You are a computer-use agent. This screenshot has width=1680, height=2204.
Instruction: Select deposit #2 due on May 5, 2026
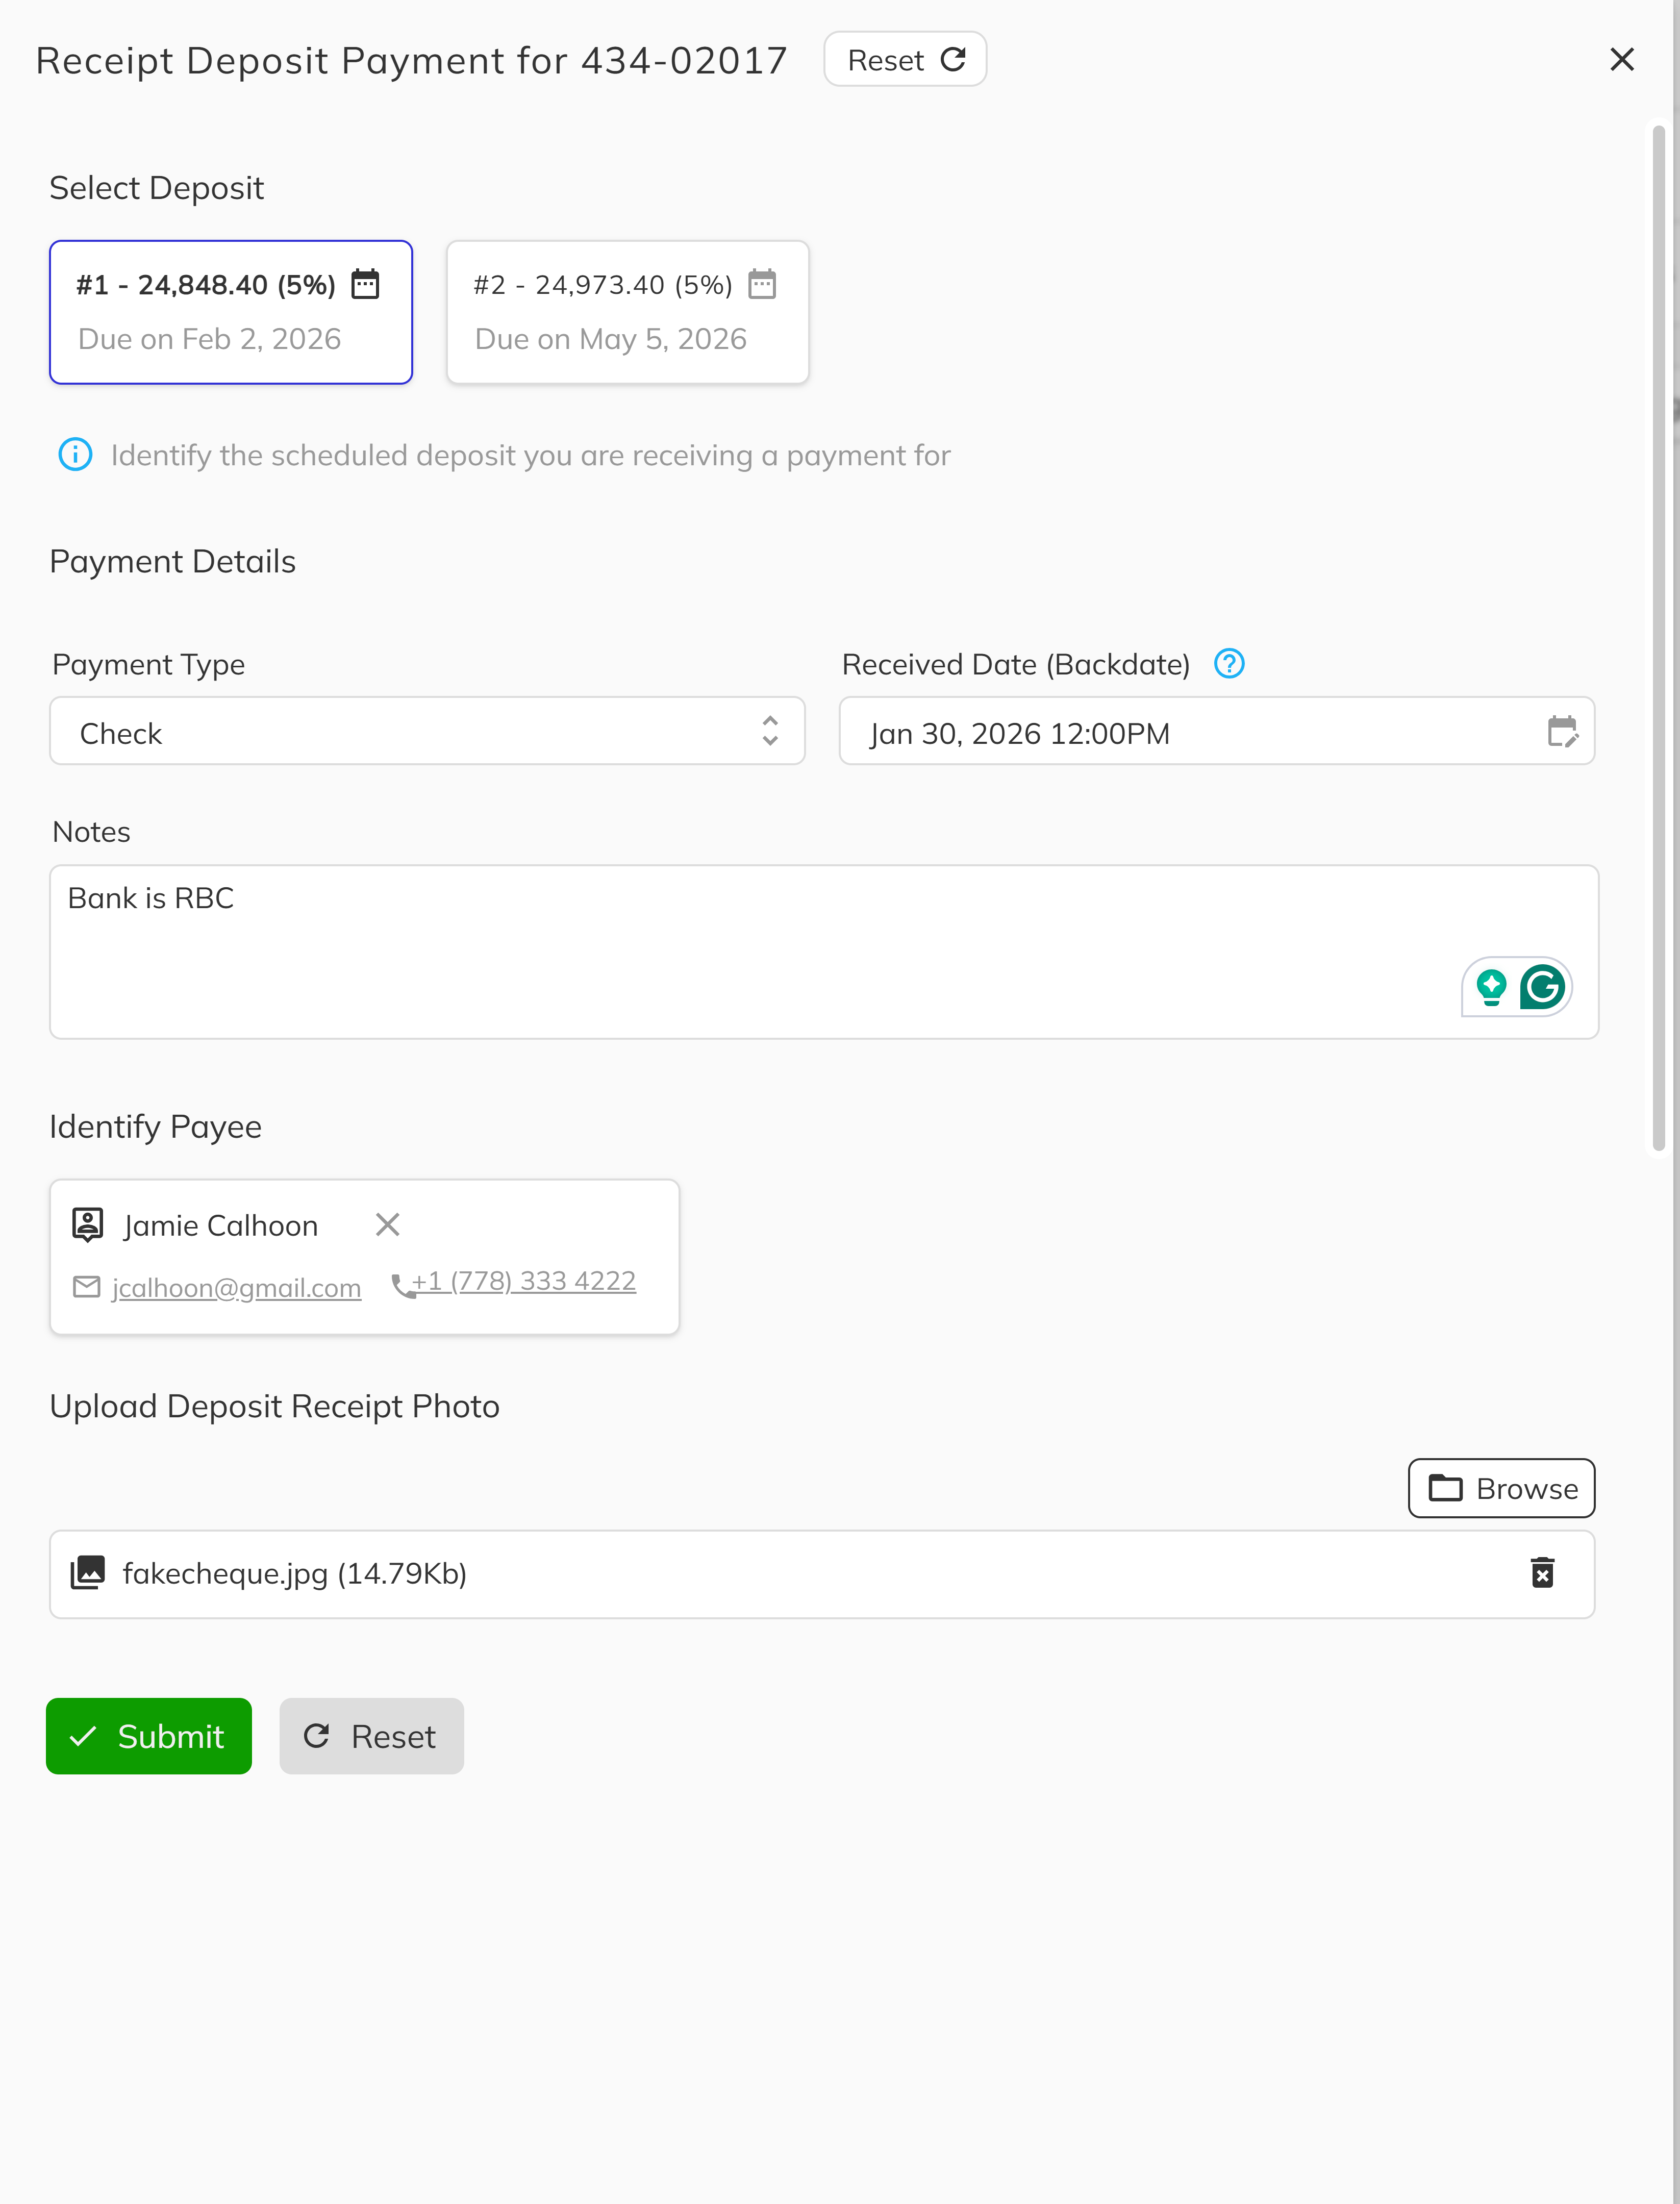point(627,311)
